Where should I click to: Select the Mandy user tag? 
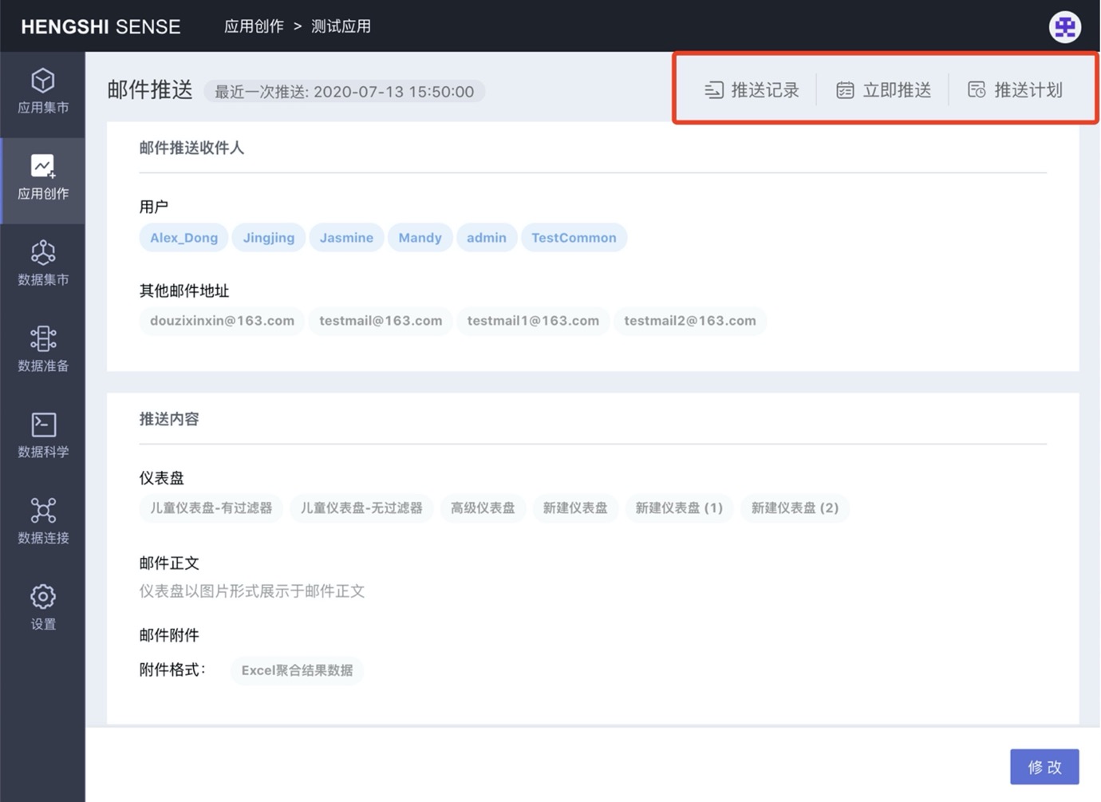(420, 238)
